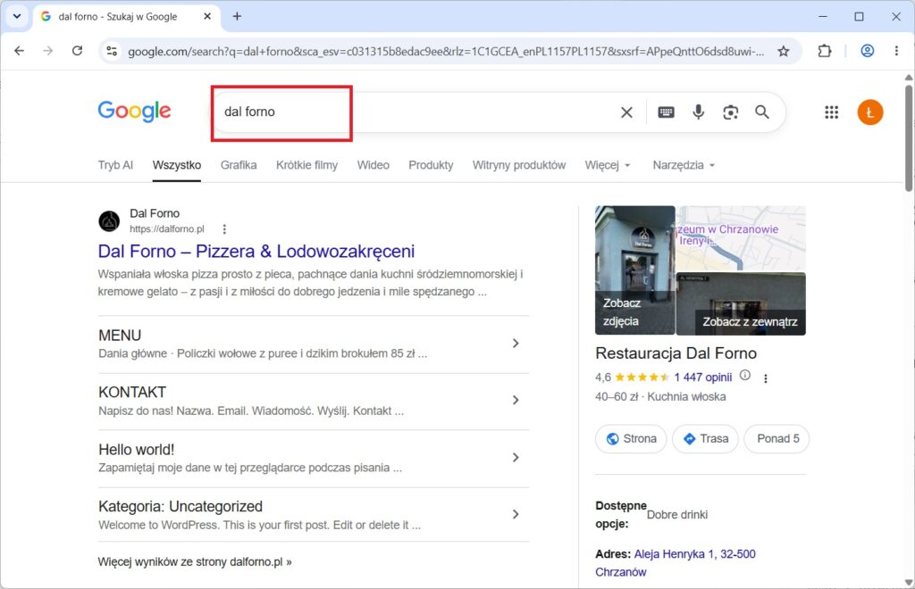Image resolution: width=915 pixels, height=589 pixels.
Task: Click the vertical page scrollbar
Action: click(x=909, y=138)
